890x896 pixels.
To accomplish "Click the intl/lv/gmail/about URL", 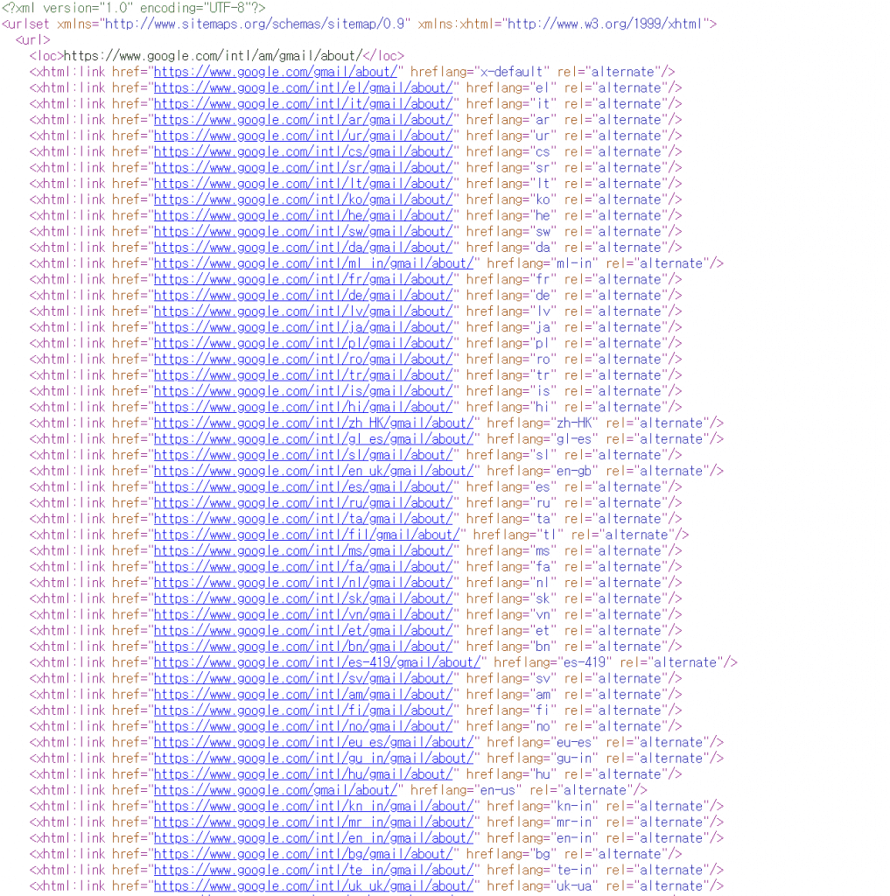I will click(x=303, y=311).
